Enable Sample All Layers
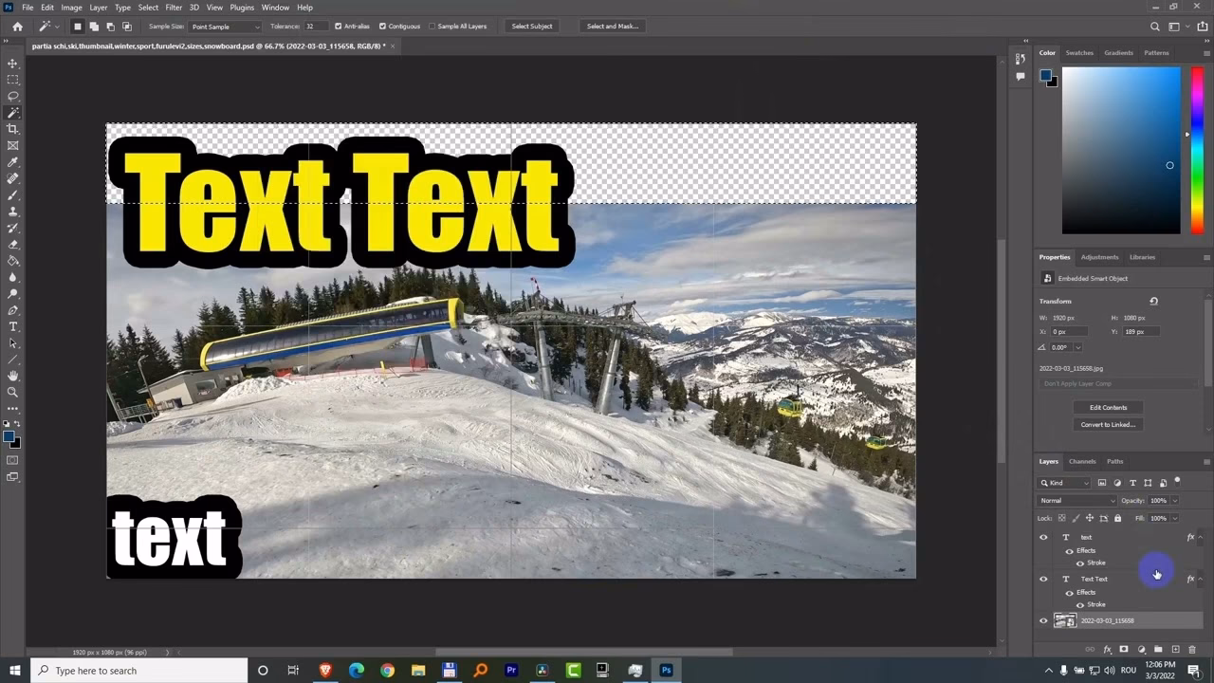This screenshot has width=1214, height=683. (x=432, y=26)
